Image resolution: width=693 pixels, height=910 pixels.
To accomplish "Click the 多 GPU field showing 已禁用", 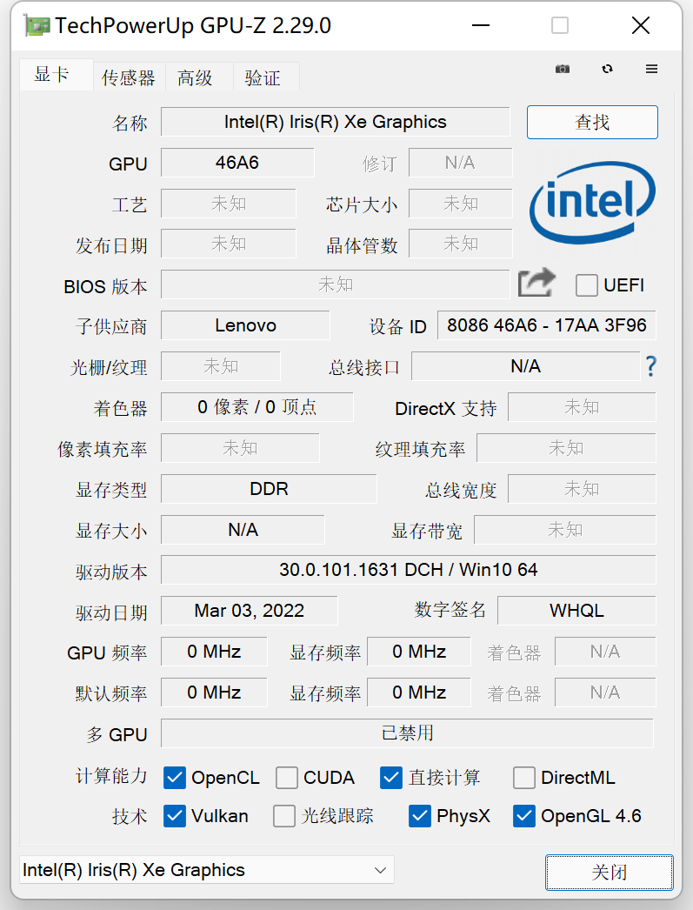I will [x=407, y=733].
